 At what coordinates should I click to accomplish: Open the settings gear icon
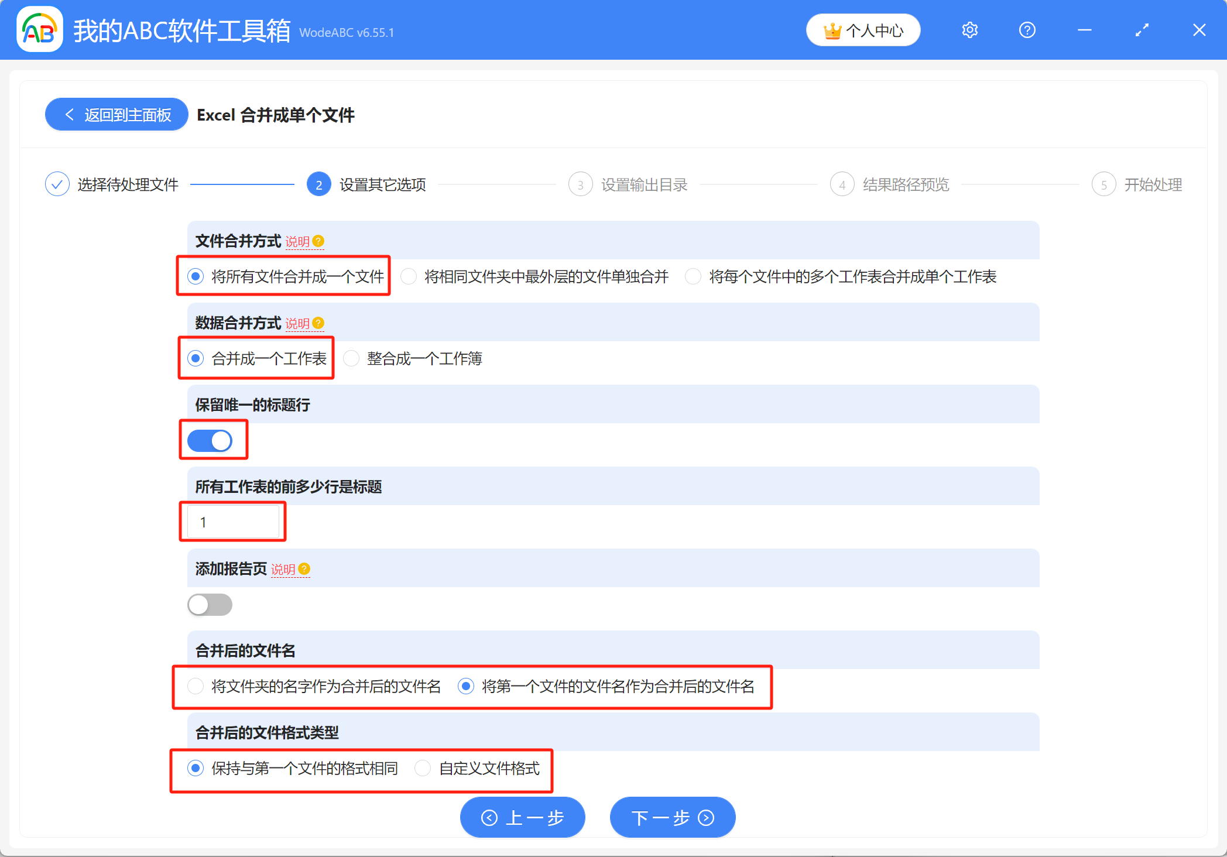(969, 30)
